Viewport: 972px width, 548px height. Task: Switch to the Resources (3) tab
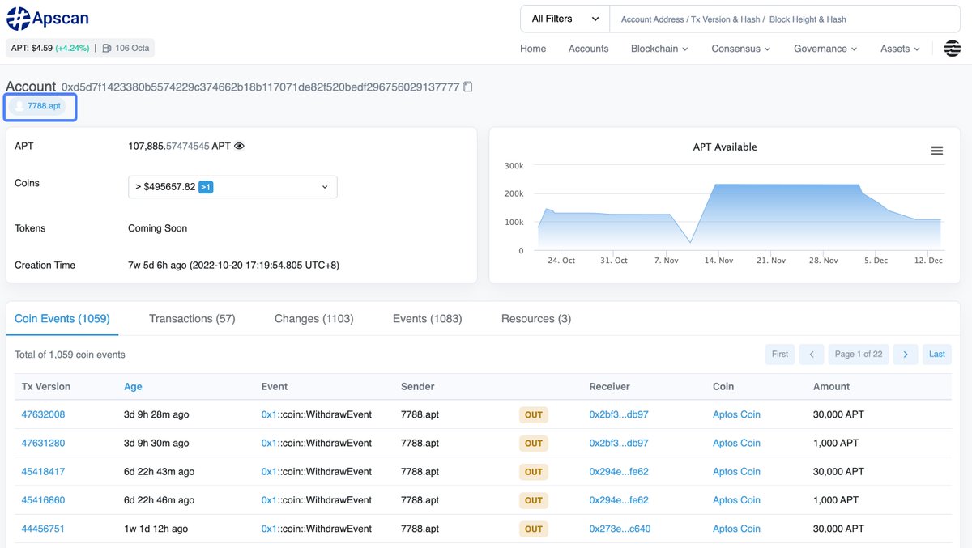536,319
